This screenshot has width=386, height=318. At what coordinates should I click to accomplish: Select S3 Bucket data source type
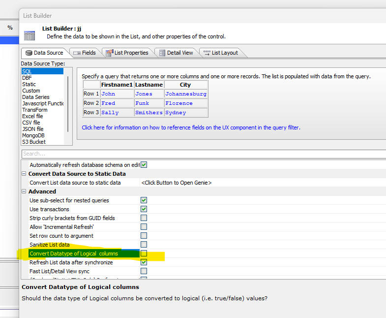point(42,142)
